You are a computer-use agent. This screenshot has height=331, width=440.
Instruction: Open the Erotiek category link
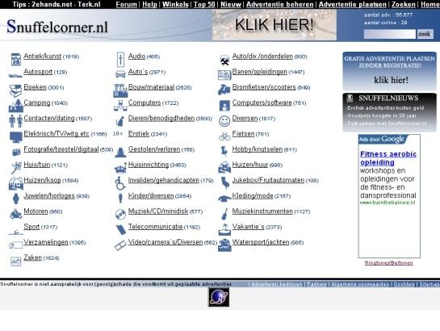tap(139, 133)
